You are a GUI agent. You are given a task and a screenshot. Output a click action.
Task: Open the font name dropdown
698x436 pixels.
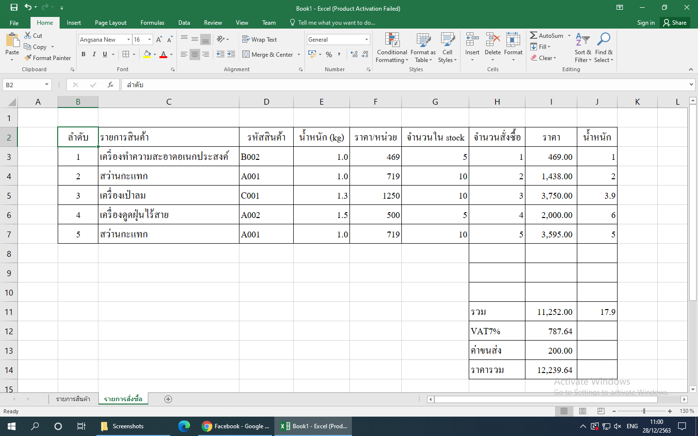[x=128, y=40]
